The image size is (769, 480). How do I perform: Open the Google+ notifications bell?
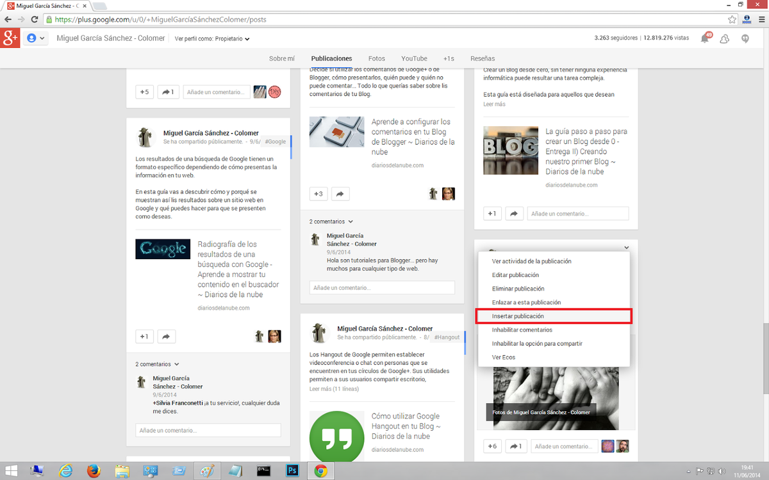pos(705,38)
